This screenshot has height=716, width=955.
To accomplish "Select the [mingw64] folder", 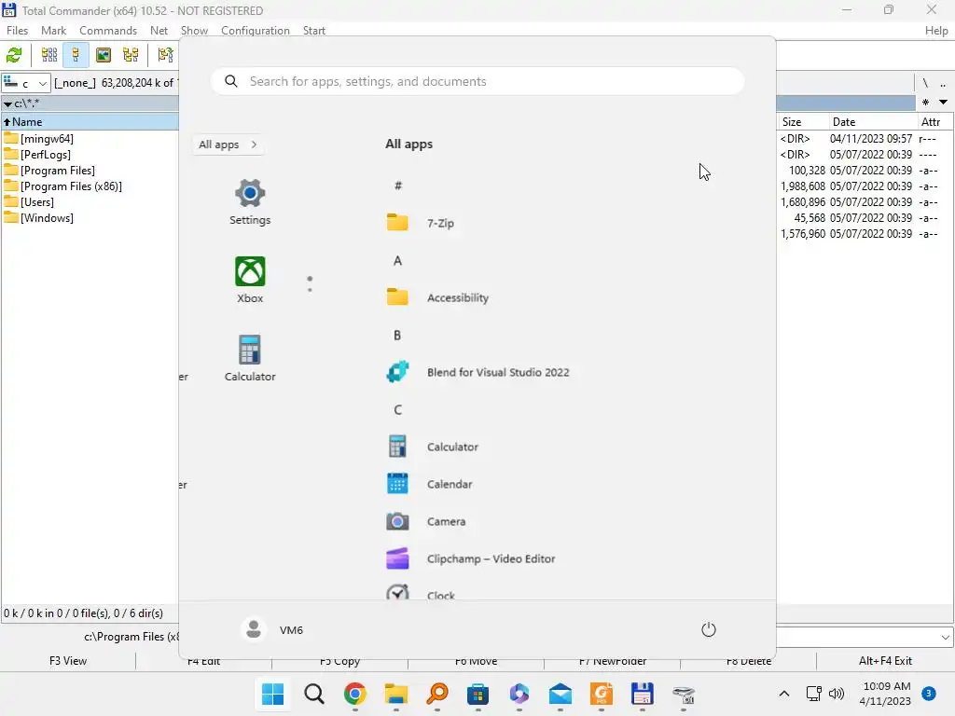I will click(x=47, y=139).
